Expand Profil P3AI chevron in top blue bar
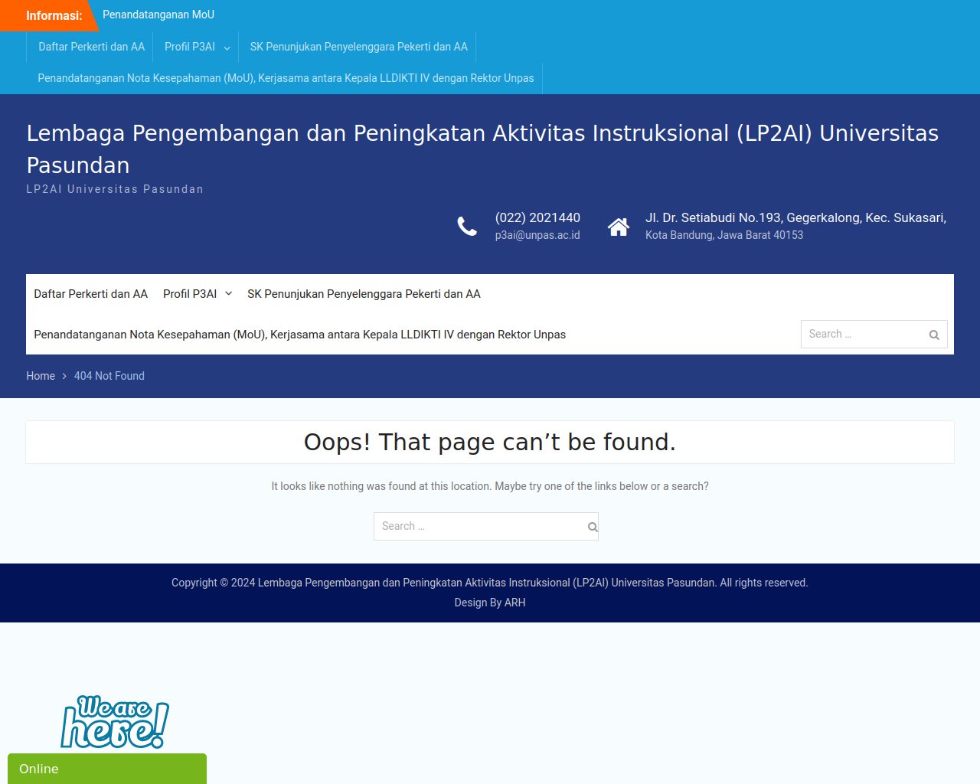Image resolution: width=980 pixels, height=784 pixels. (x=227, y=47)
